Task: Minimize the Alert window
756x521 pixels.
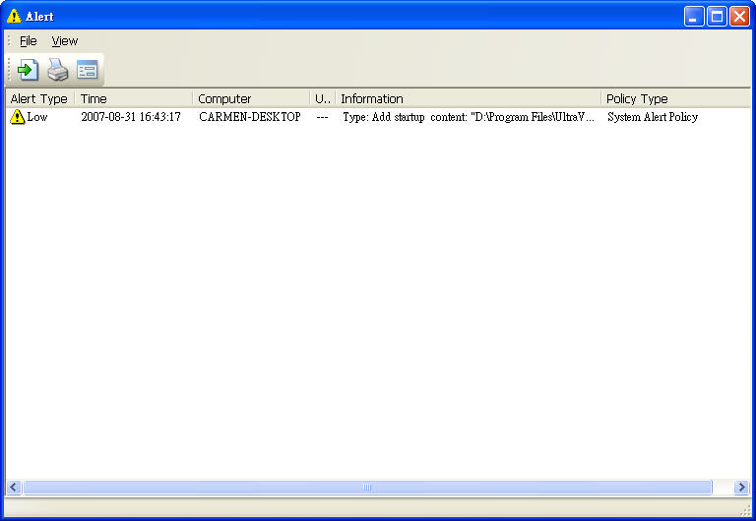Action: [x=694, y=17]
